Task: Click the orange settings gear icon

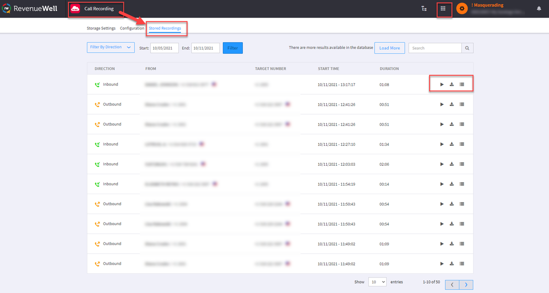Action: pos(462,8)
